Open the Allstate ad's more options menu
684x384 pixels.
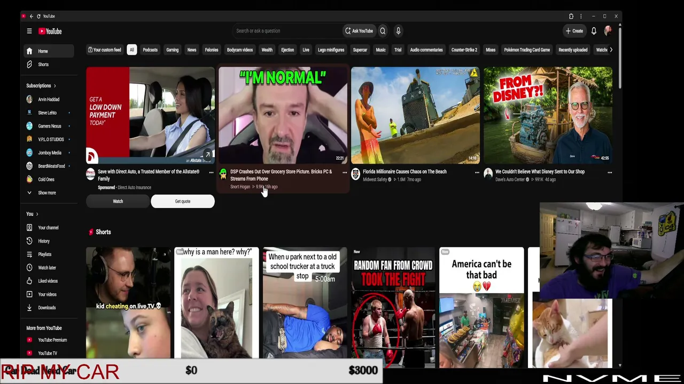click(x=211, y=172)
